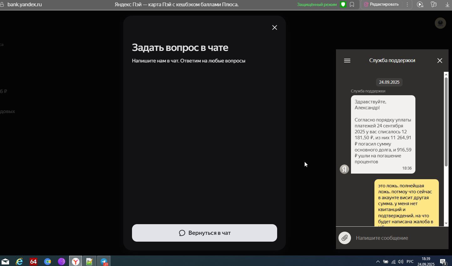Bookmark the page using the bookmark icon

pos(352,5)
